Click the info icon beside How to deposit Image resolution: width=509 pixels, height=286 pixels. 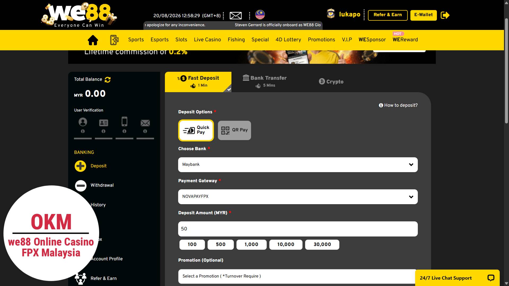[381, 105]
